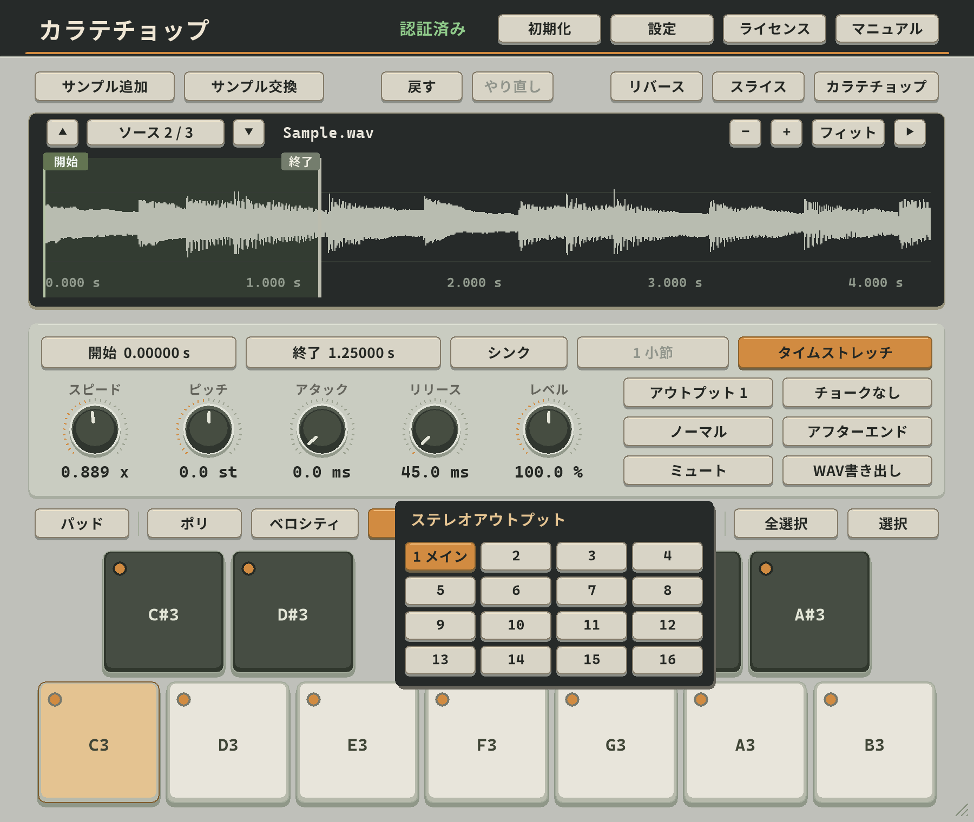The image size is (974, 822).
Task: Zoom in waveform with plus button
Action: point(786,132)
